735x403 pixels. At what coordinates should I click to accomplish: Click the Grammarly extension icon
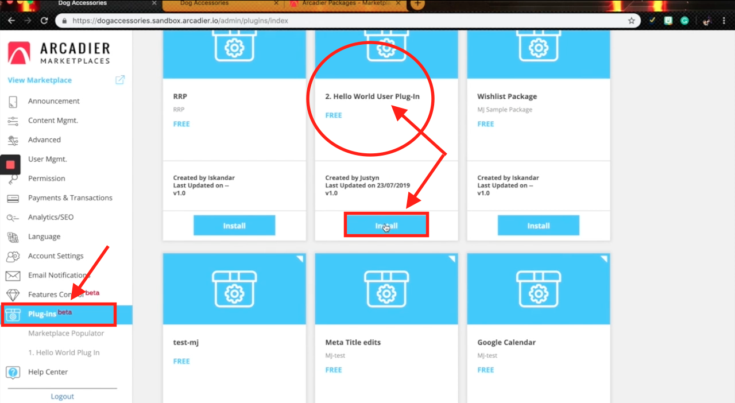[684, 21]
